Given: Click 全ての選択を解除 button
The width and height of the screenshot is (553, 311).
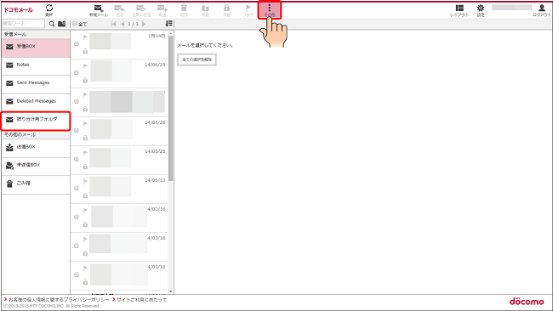Looking at the screenshot, I should coord(197,59).
